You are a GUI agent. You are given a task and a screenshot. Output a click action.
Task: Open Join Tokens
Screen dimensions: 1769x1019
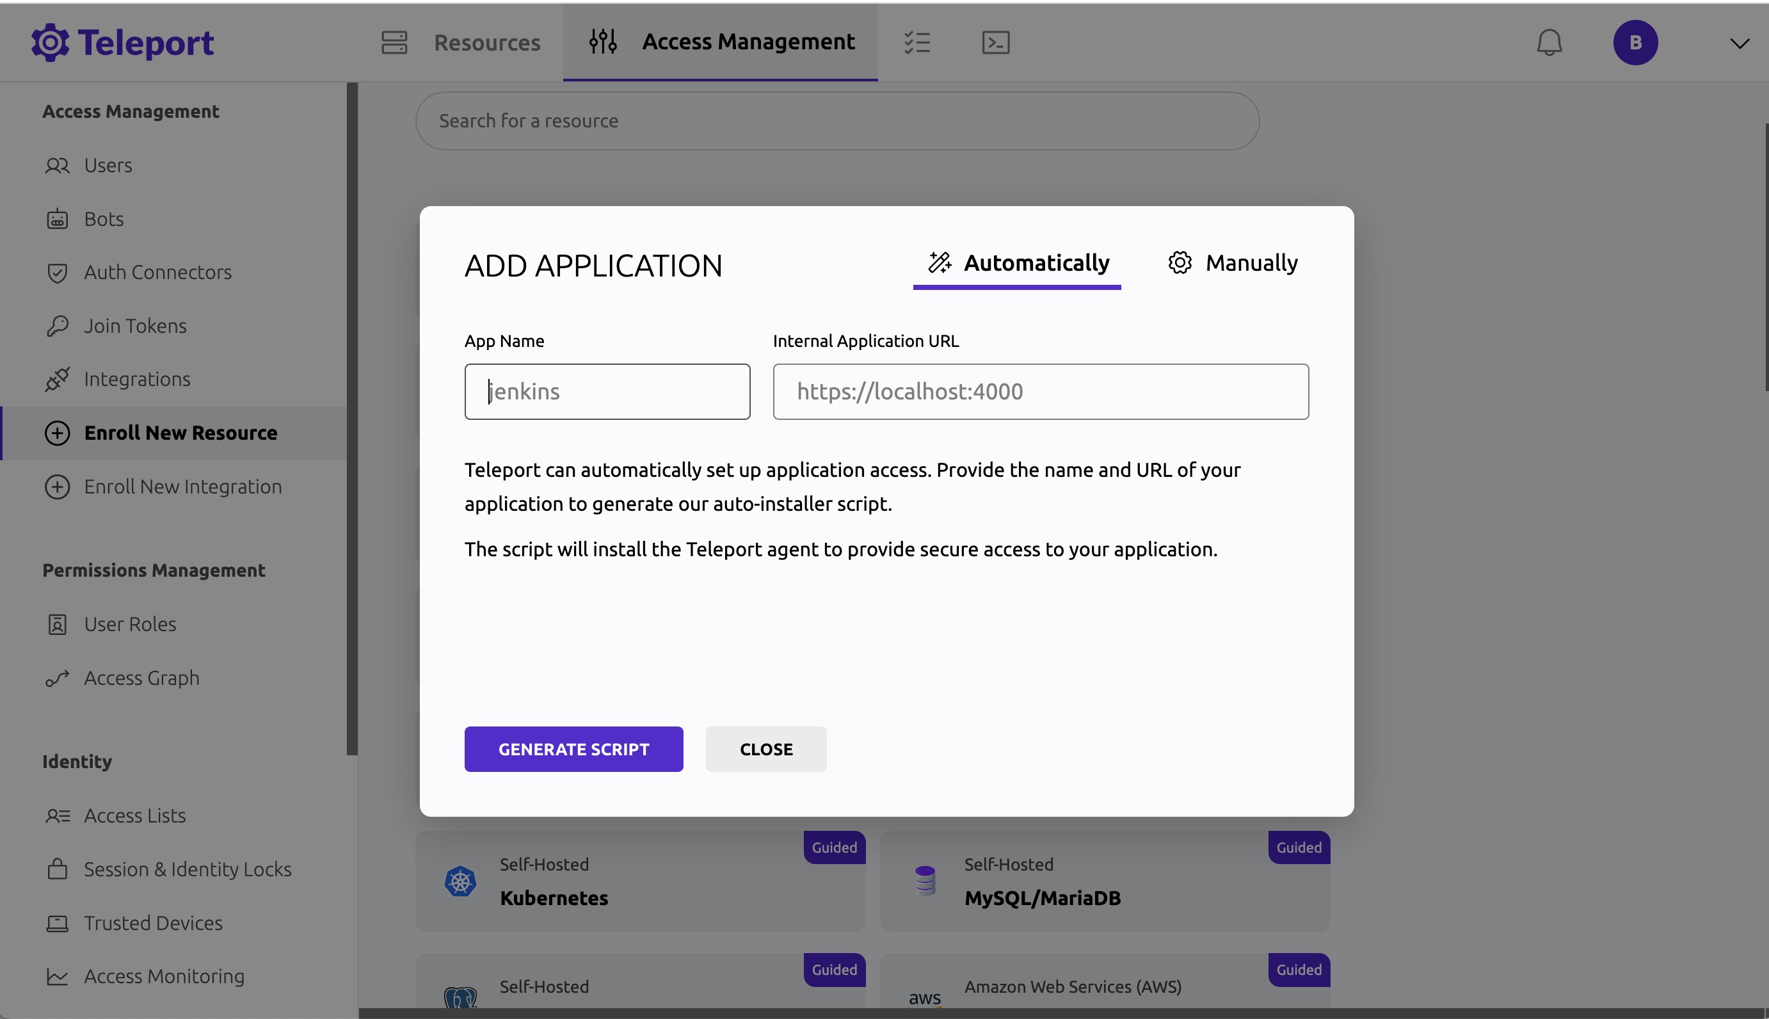[173, 326]
